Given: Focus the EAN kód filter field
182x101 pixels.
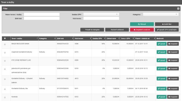Looking at the screenshot, I should pos(42,18).
